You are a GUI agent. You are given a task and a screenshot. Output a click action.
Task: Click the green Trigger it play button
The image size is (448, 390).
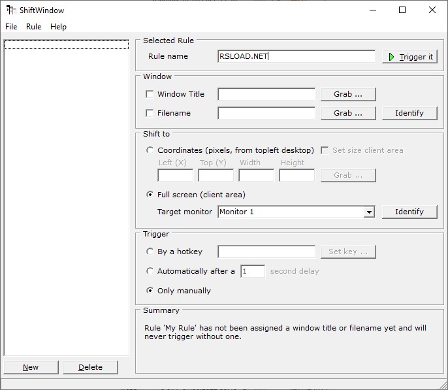point(409,57)
